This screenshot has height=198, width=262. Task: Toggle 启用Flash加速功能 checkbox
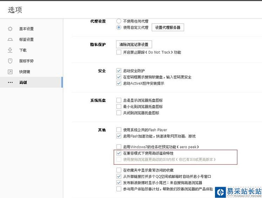click(x=119, y=136)
